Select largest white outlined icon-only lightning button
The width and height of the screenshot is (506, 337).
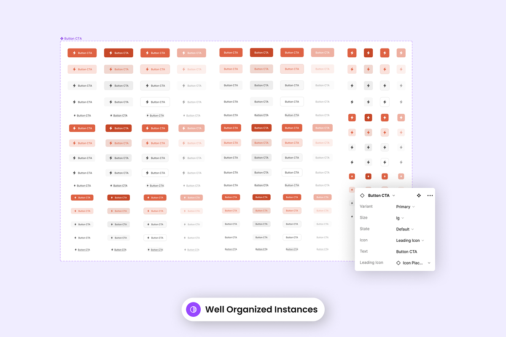pos(385,102)
